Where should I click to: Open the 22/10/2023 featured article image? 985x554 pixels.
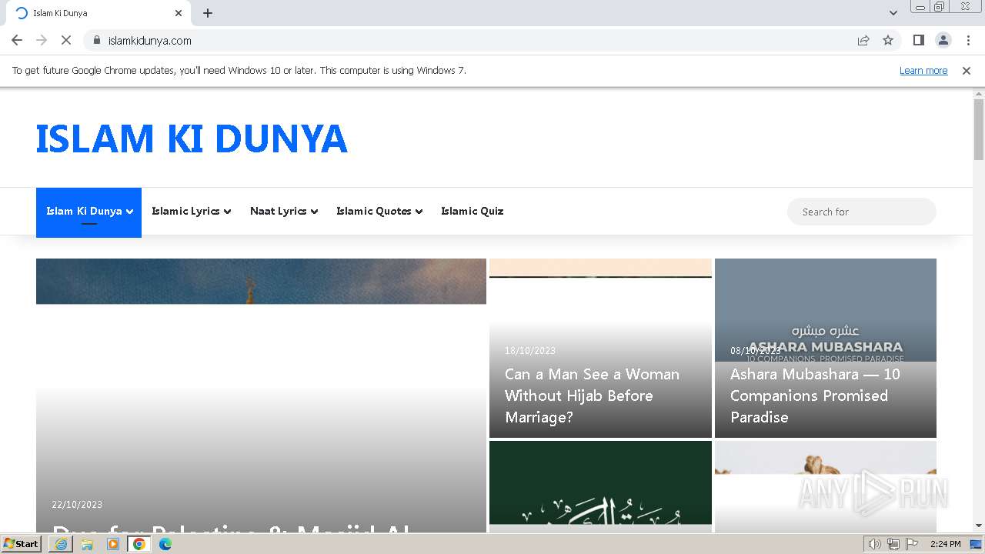tap(261, 395)
